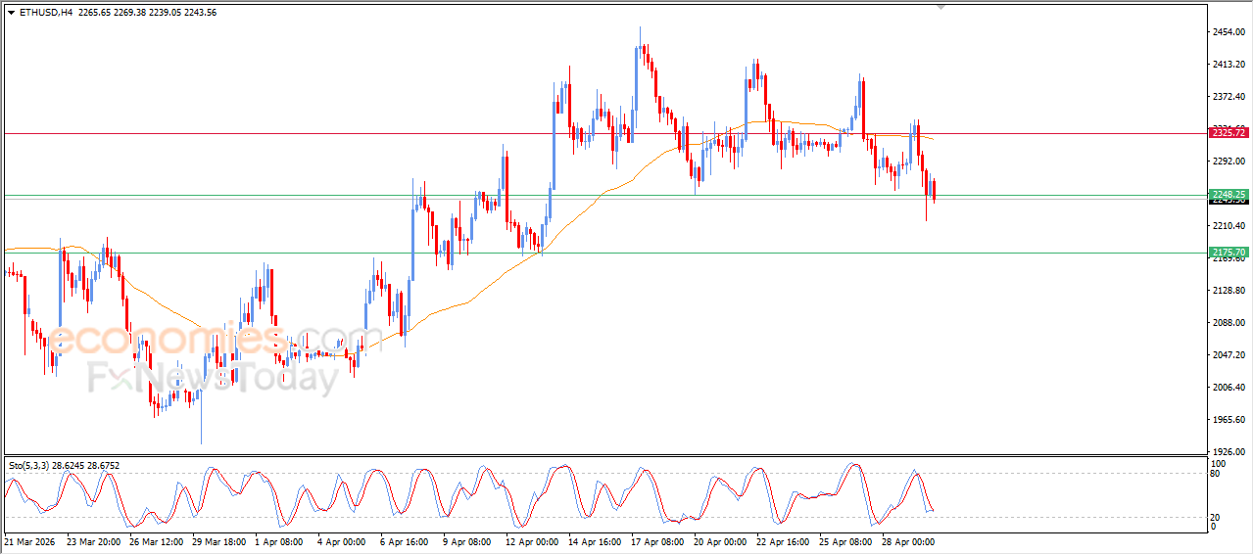Click the 23 Mar 20:00 time label
This screenshot has width=1254, height=555.
(x=93, y=540)
